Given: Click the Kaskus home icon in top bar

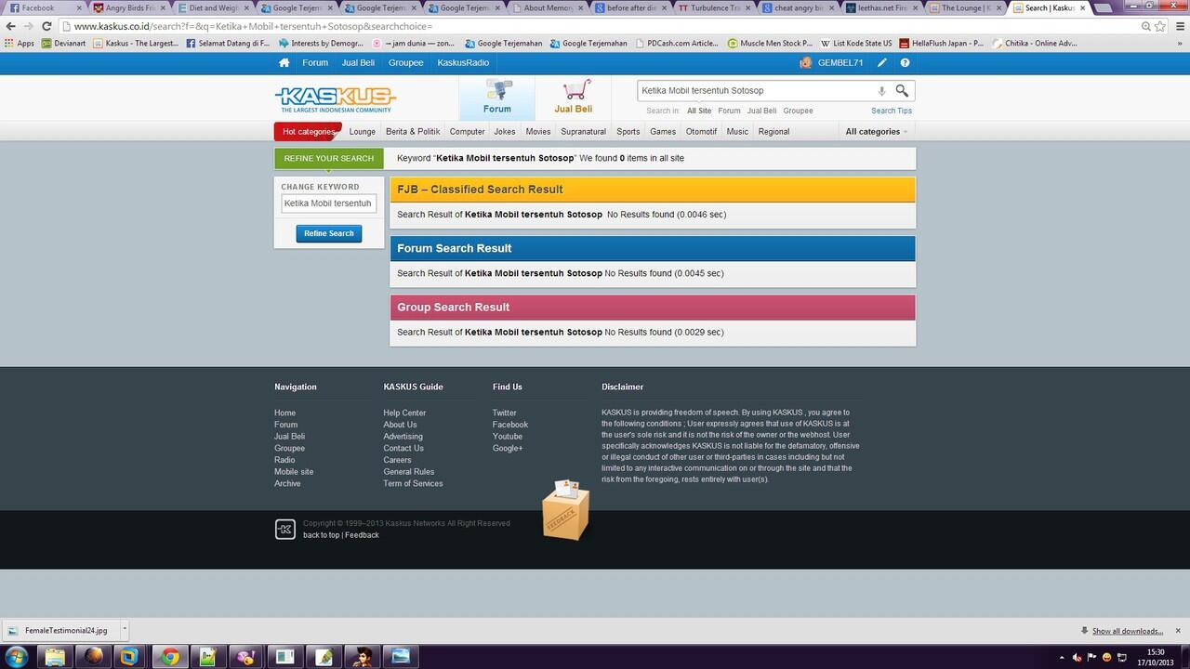Looking at the screenshot, I should click(x=284, y=62).
